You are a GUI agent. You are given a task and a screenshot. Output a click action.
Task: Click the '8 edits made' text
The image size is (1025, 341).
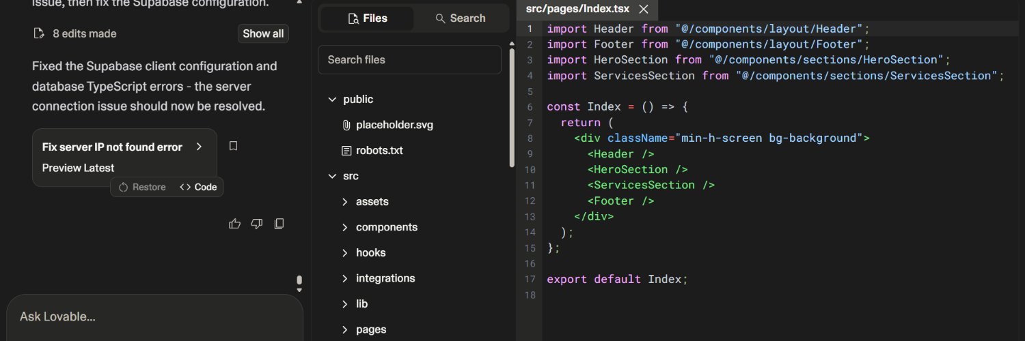point(85,33)
